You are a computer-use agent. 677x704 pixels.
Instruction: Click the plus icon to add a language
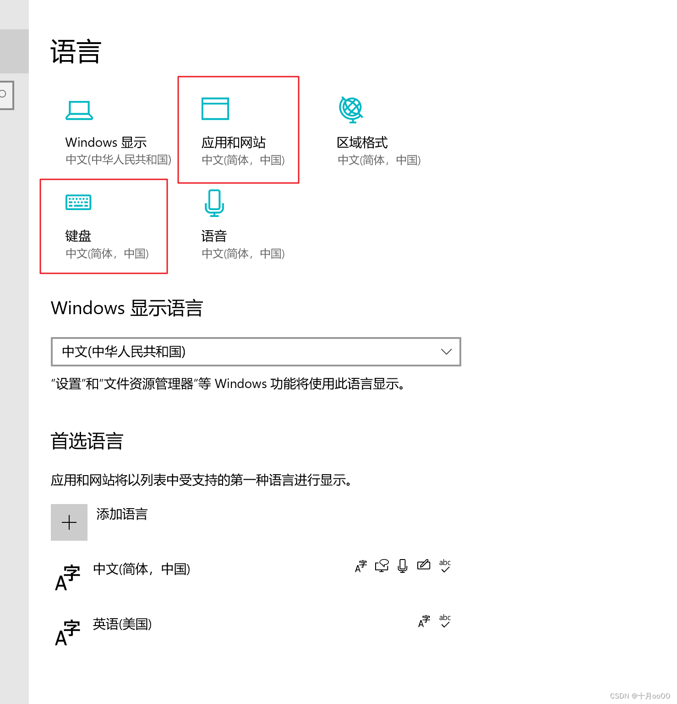click(69, 522)
